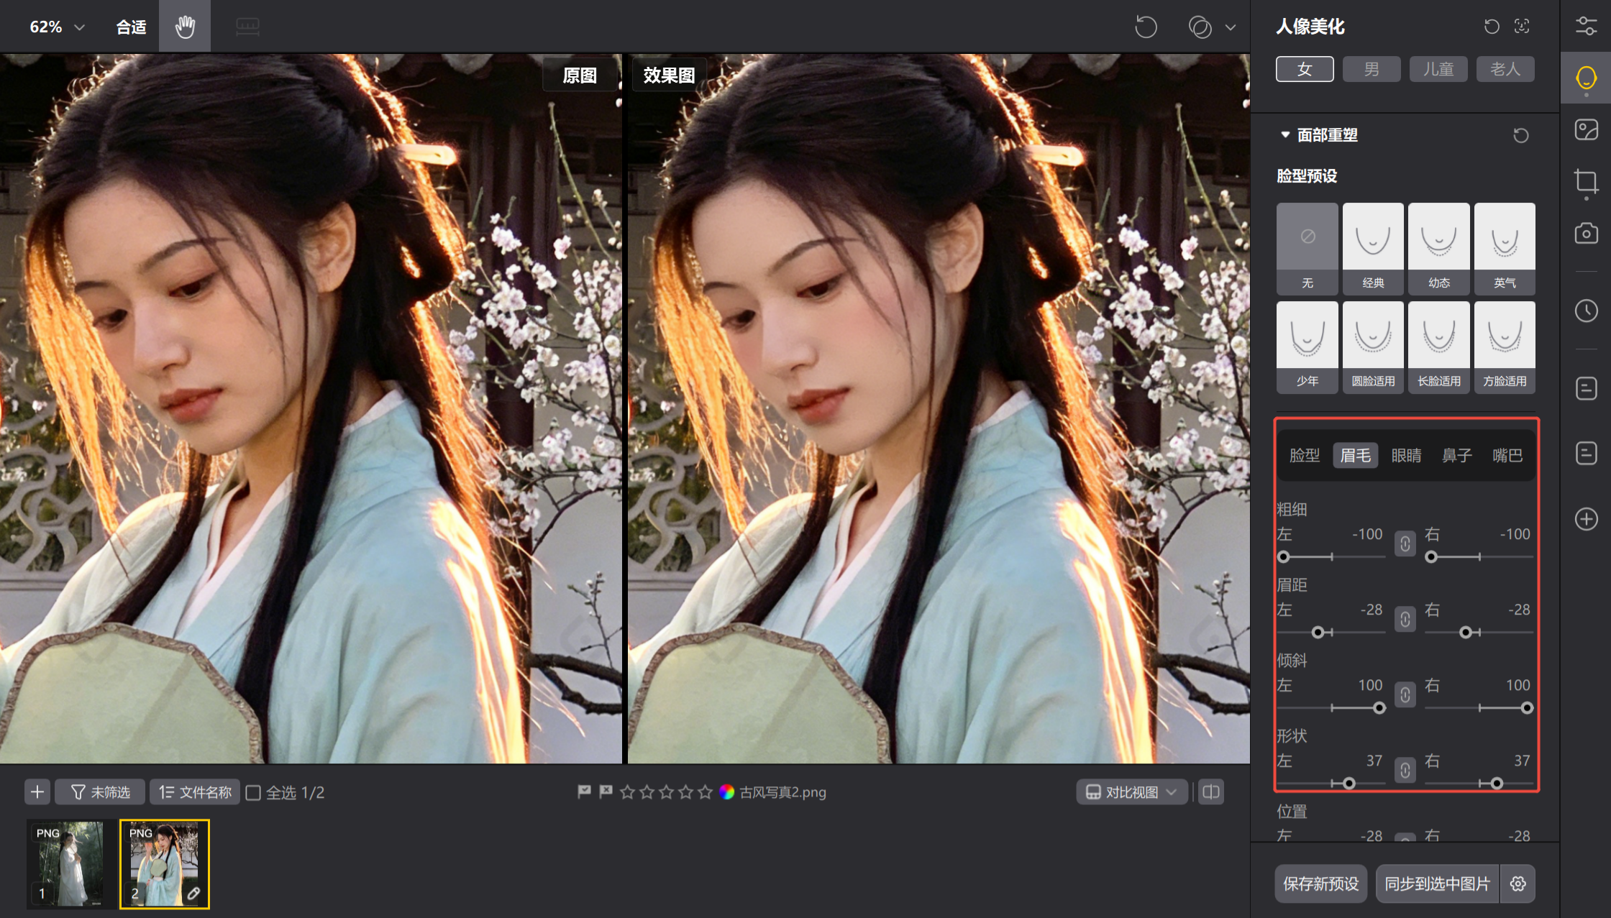Click the undo arrow in the top toolbar

pyautogui.click(x=1145, y=27)
